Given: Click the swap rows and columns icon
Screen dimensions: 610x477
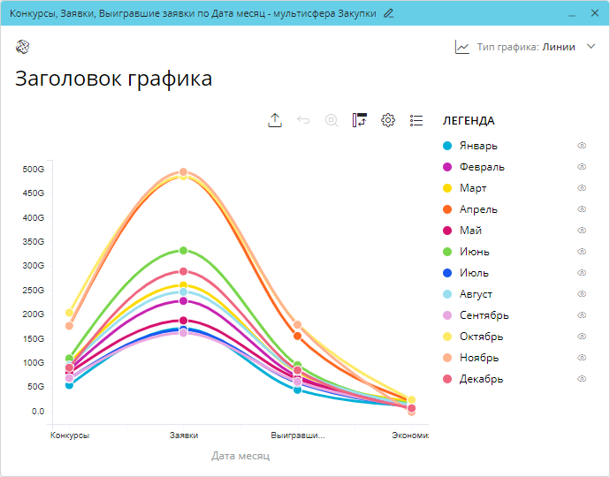Looking at the screenshot, I should tap(360, 120).
